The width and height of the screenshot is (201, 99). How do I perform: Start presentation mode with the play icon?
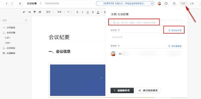(x=174, y=4)
